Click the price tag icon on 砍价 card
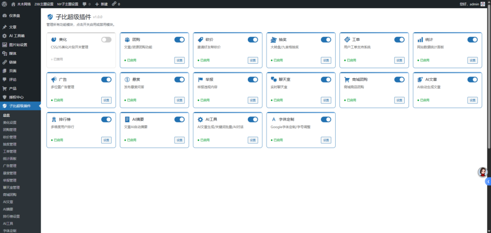The image size is (491, 233). pyautogui.click(x=200, y=40)
